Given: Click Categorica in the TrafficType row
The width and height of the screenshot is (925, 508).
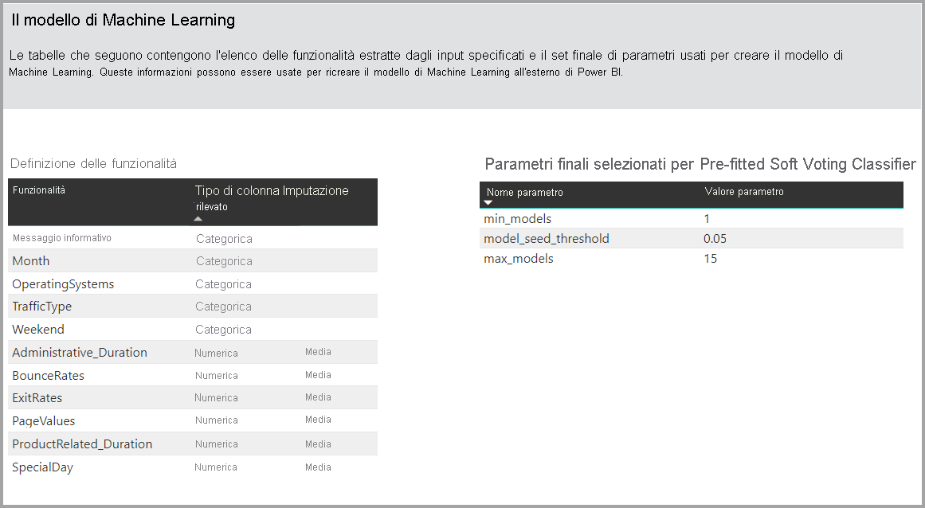Looking at the screenshot, I should (x=224, y=307).
